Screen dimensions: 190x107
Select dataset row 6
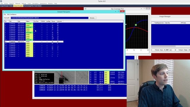pos(34,33)
